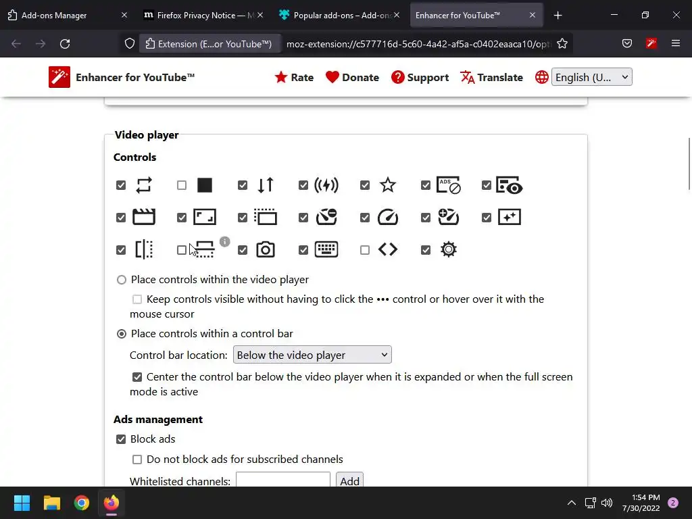
Task: Click the camera screenshot icon
Action: point(266,250)
